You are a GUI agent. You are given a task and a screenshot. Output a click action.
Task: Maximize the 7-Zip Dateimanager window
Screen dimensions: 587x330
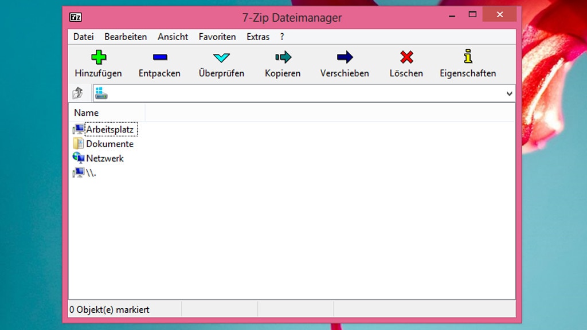pyautogui.click(x=472, y=14)
